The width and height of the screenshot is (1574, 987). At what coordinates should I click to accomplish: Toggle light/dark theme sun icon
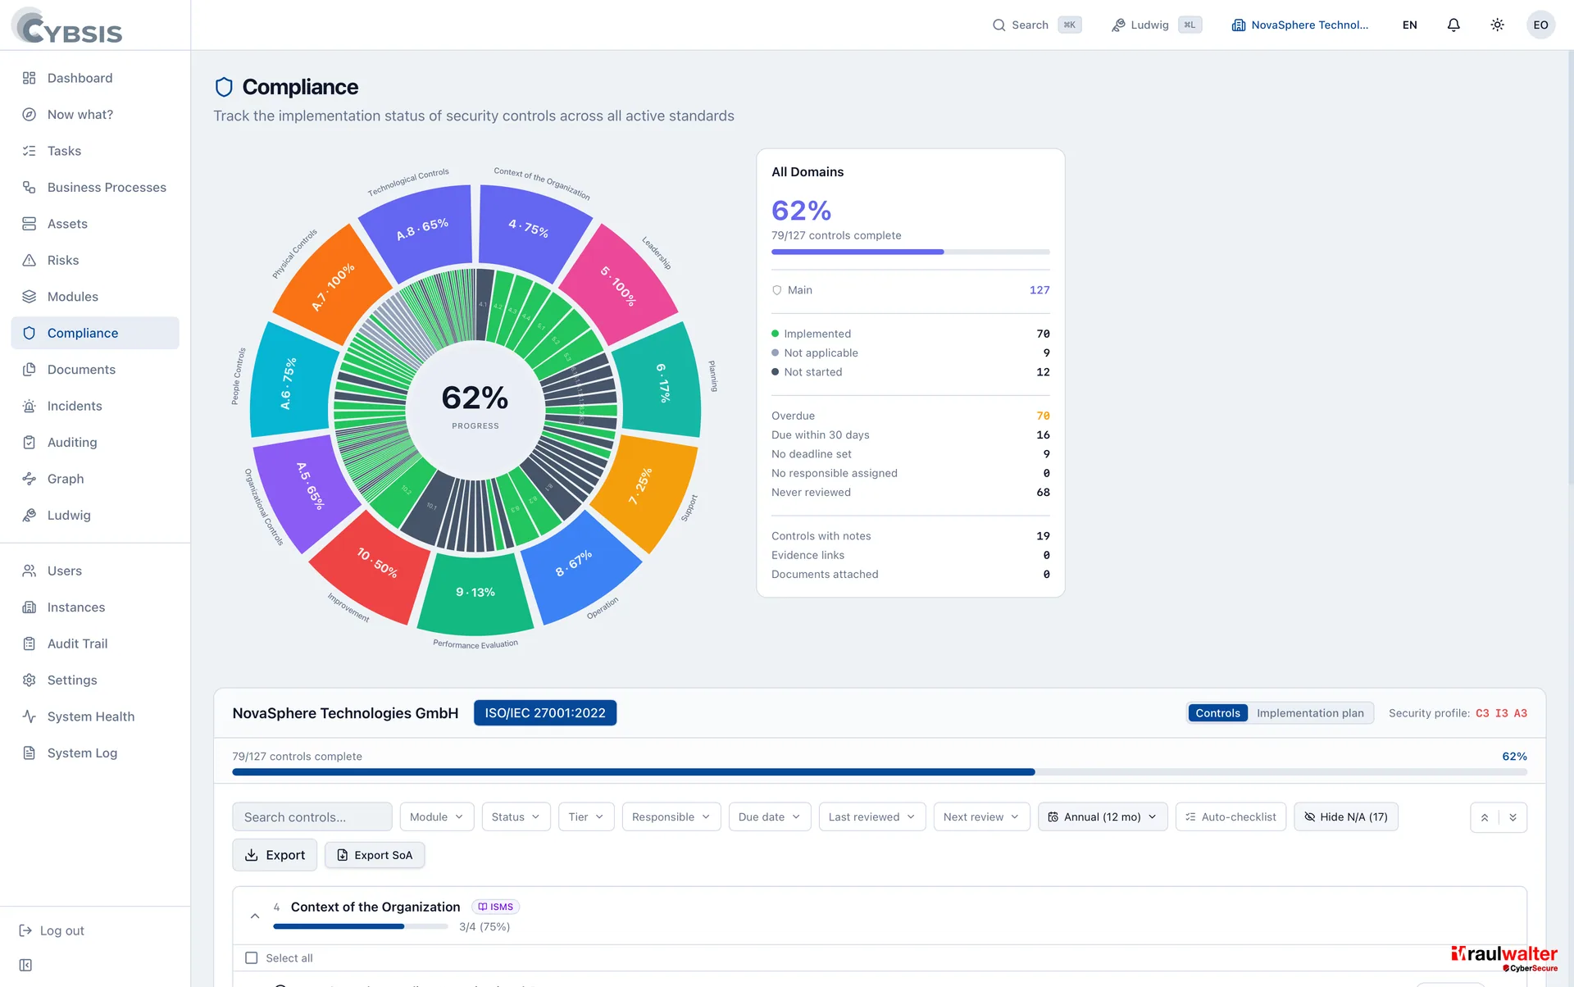(x=1497, y=25)
